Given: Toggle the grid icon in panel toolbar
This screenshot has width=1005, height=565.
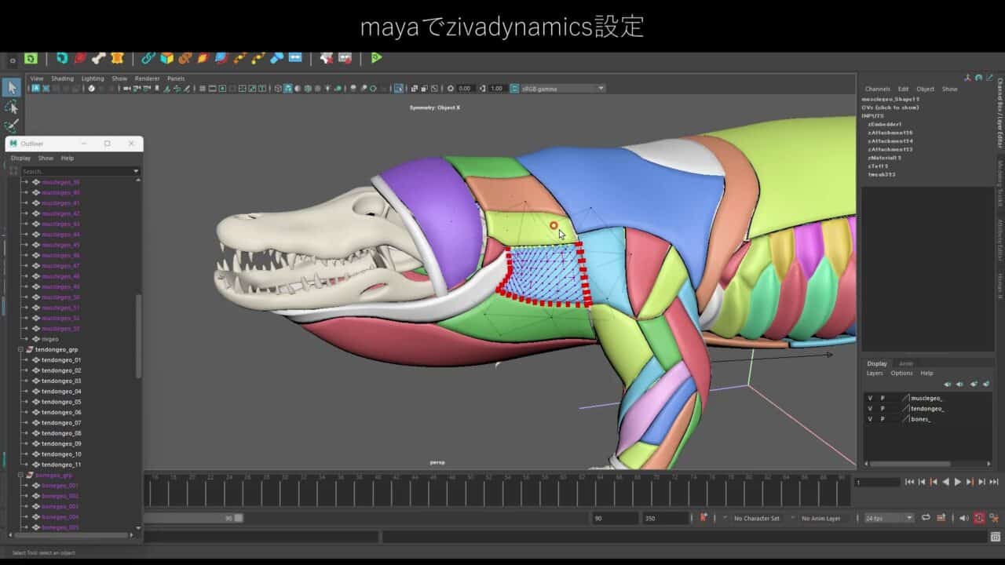Looking at the screenshot, I should coord(202,89).
